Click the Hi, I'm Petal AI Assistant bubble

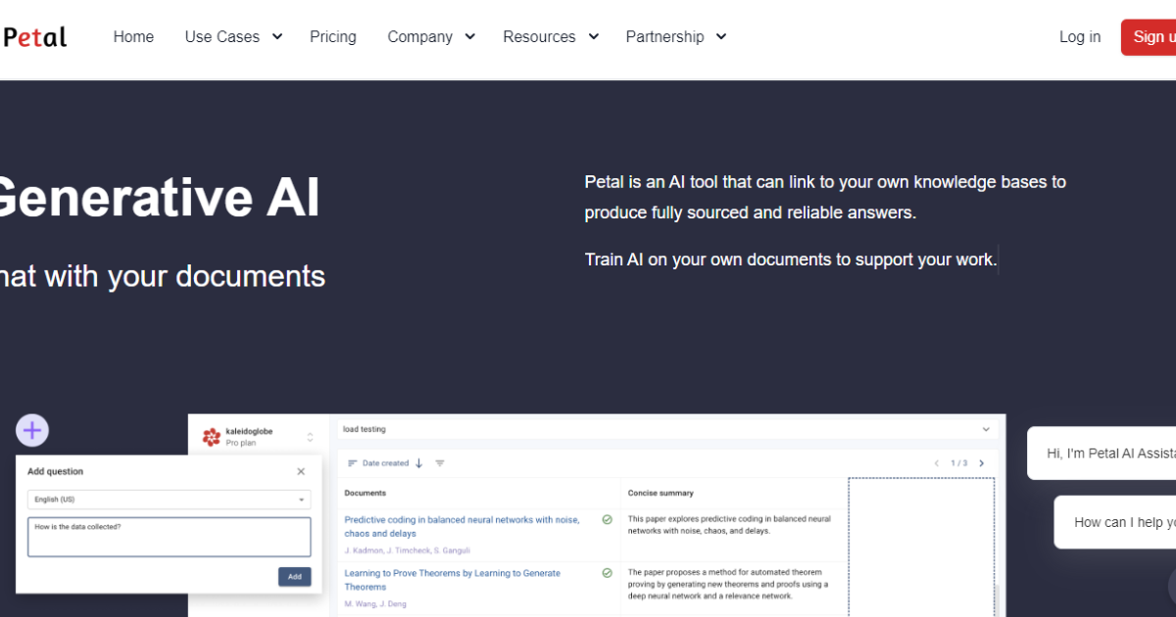click(x=1102, y=453)
